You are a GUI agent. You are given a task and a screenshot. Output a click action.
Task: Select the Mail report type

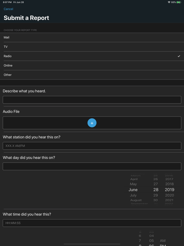(x=92, y=37)
